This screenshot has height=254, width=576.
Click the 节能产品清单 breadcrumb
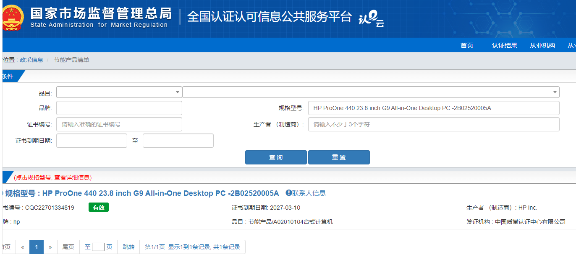tap(71, 60)
